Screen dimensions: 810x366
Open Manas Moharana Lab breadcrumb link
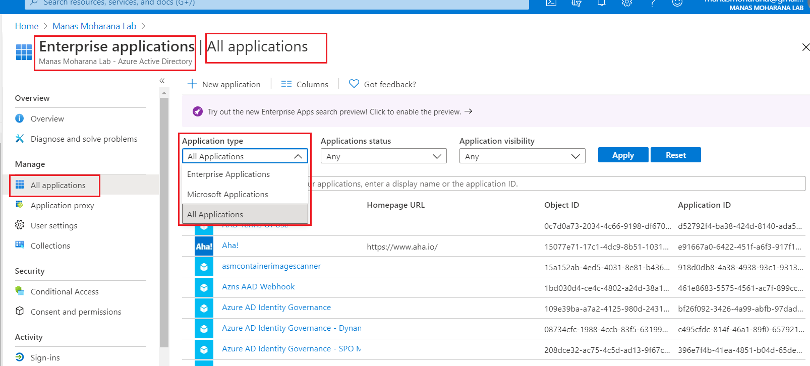tap(94, 26)
